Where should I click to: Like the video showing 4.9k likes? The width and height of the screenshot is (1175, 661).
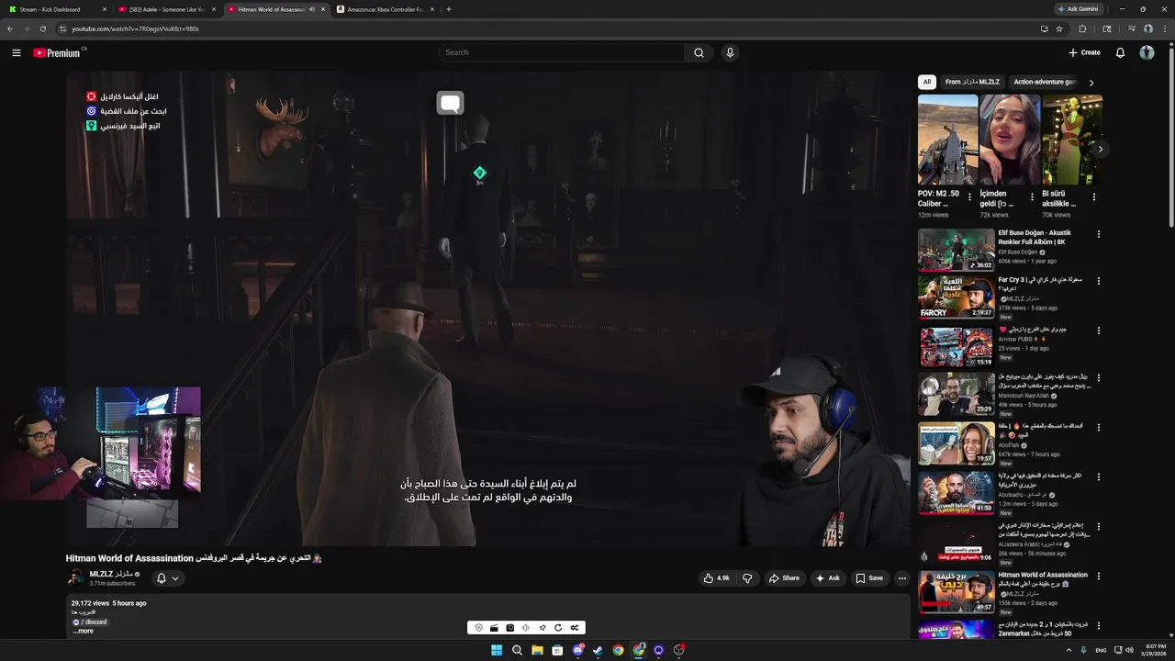(717, 578)
